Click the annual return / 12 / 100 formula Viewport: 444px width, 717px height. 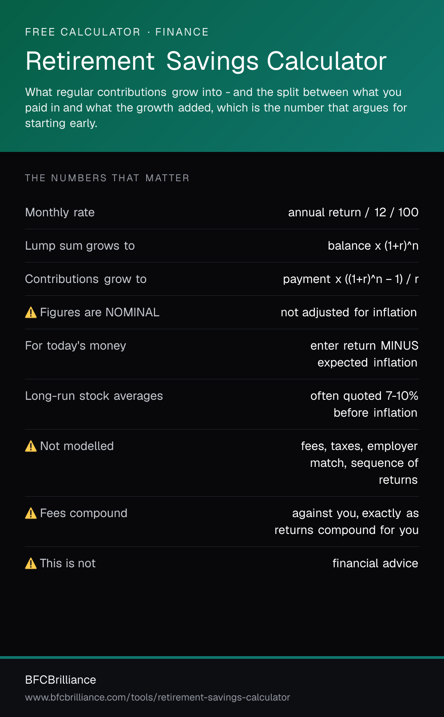353,212
